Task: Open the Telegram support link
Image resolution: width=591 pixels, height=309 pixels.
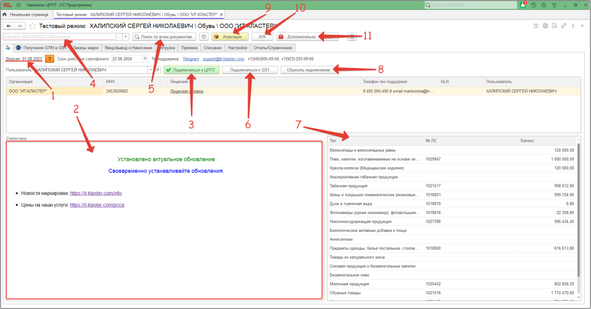Action: 190,59
